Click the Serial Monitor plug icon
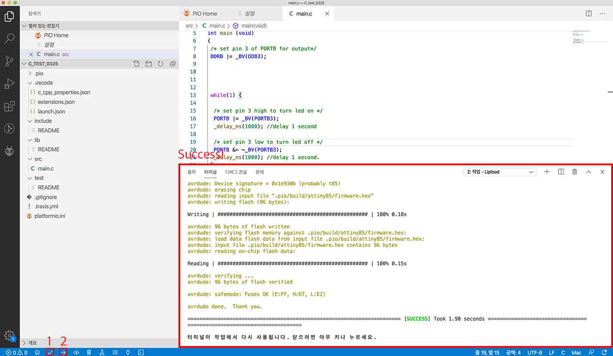 128,352
